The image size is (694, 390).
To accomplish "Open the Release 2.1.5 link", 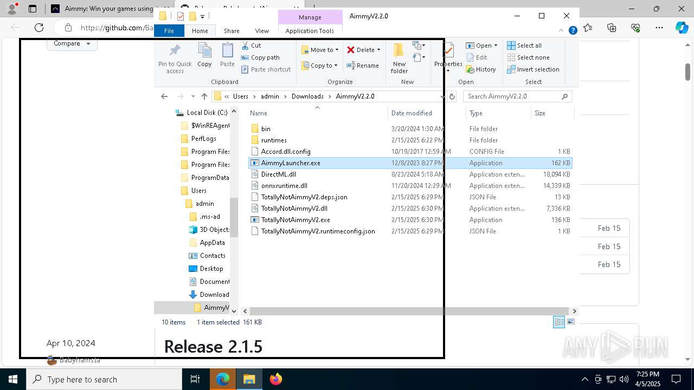I will pos(213,347).
